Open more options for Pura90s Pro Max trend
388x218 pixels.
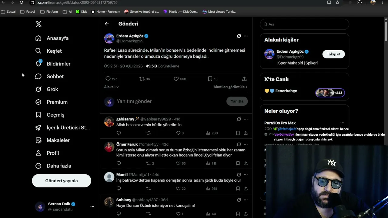[342, 123]
